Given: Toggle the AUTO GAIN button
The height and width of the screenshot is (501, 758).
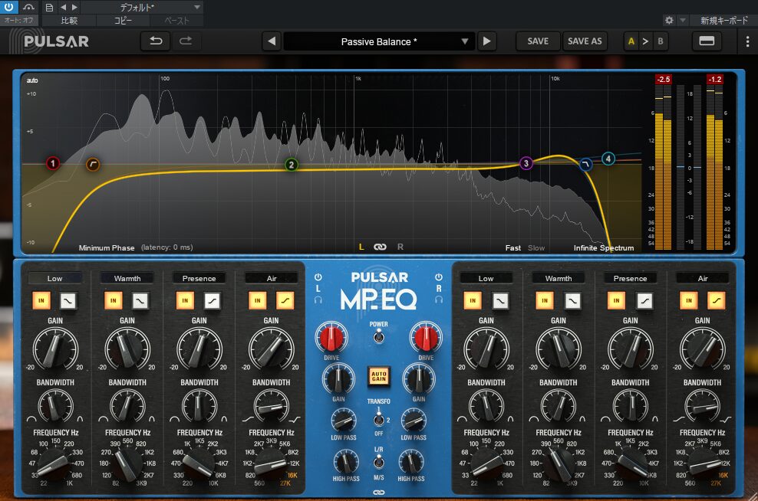Looking at the screenshot, I should point(378,375).
